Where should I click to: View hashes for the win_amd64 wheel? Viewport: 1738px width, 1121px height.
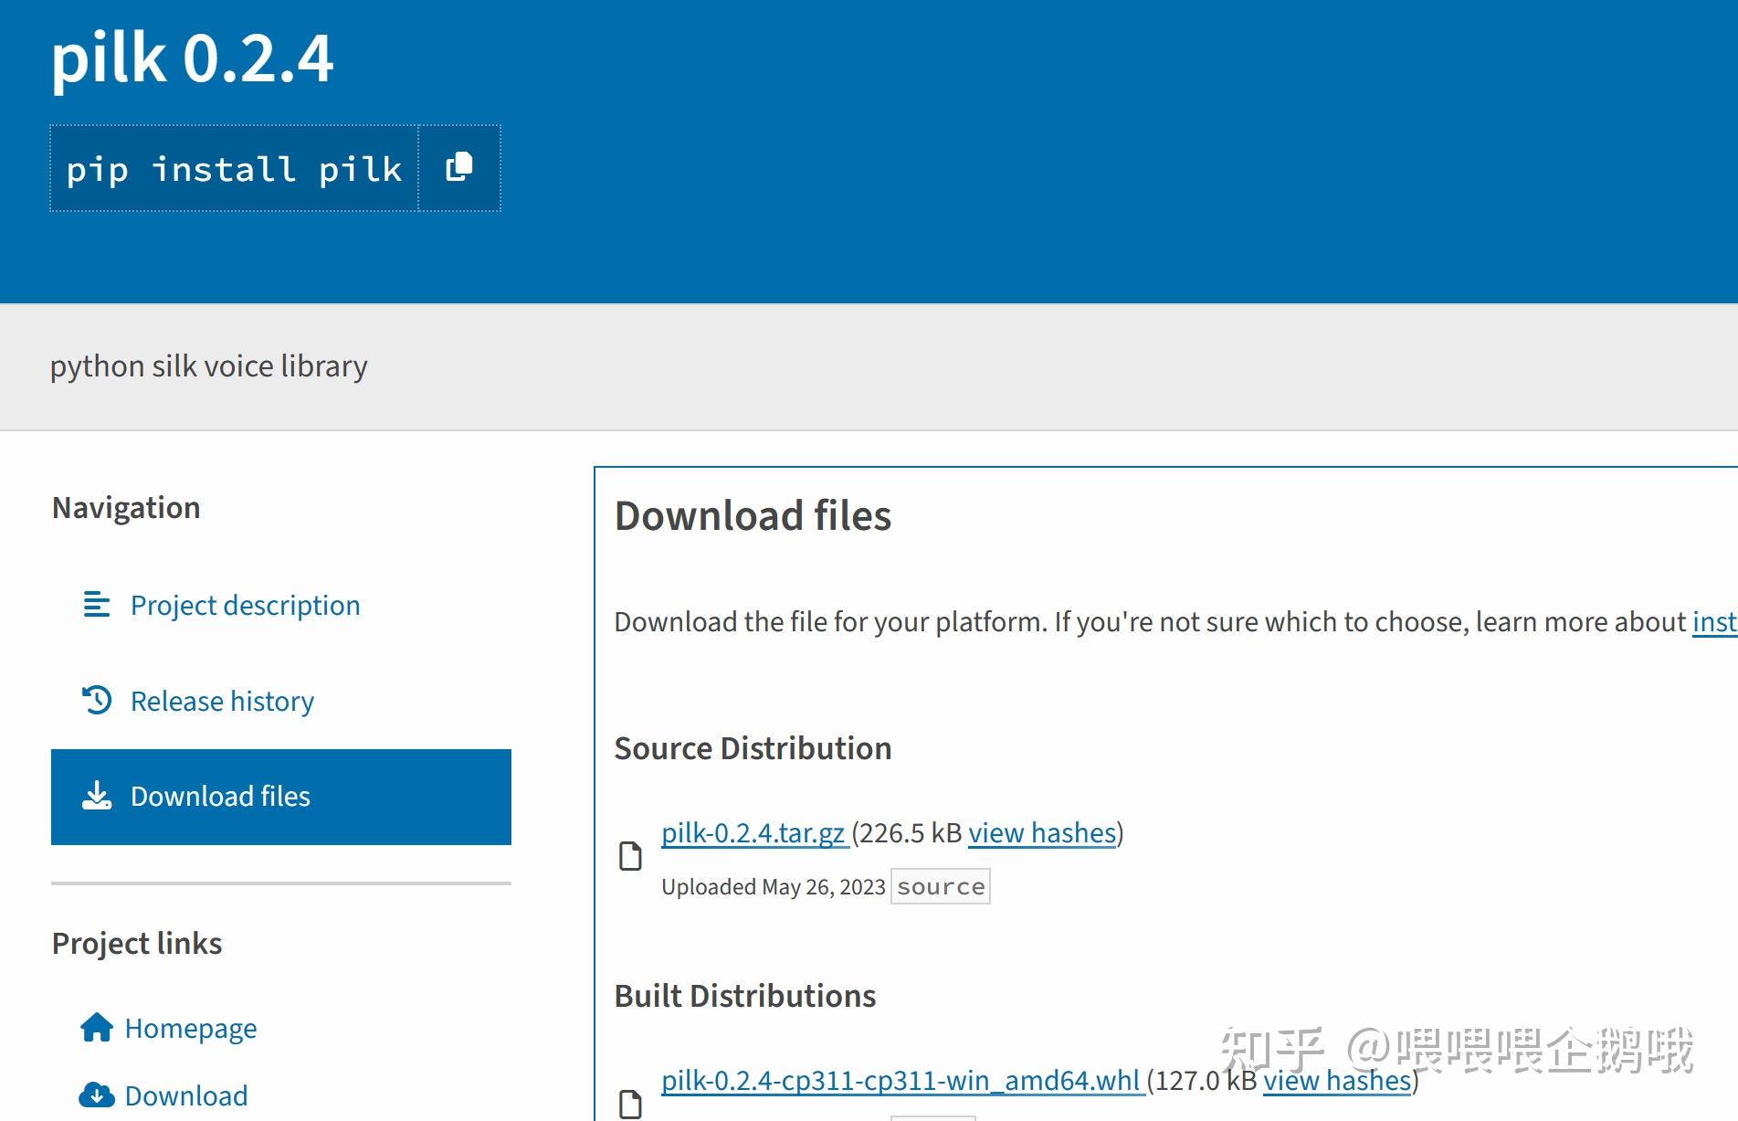[x=1337, y=1081]
